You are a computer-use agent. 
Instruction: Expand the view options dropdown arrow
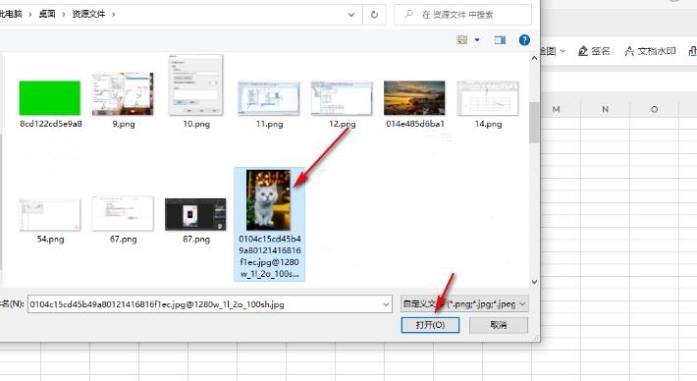point(477,40)
